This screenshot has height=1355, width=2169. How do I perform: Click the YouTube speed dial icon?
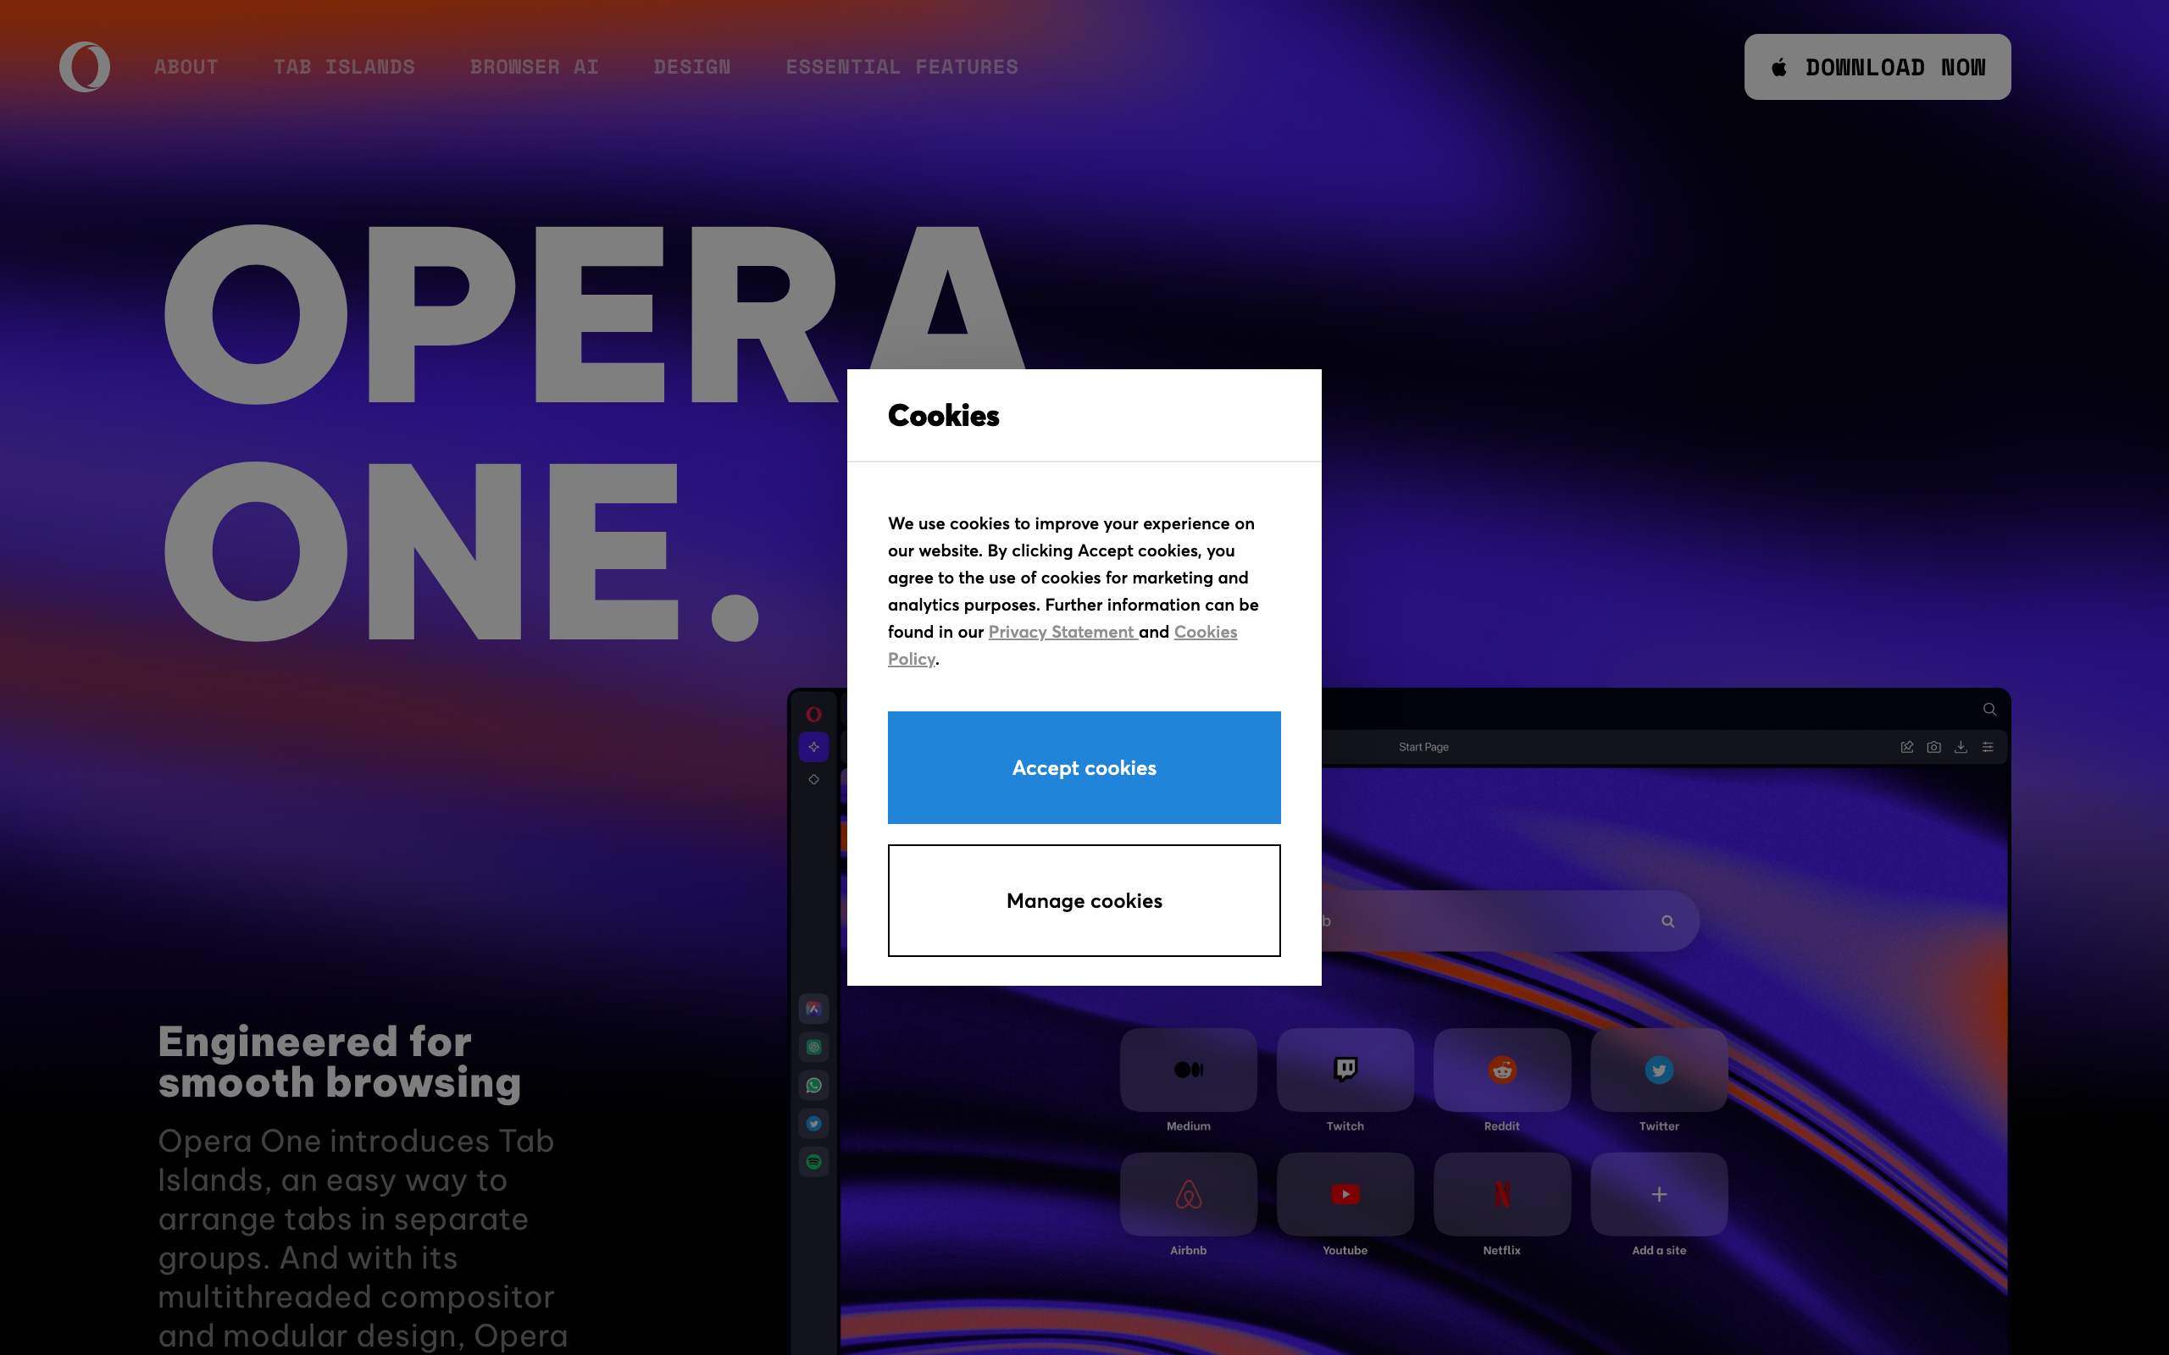[1345, 1194]
